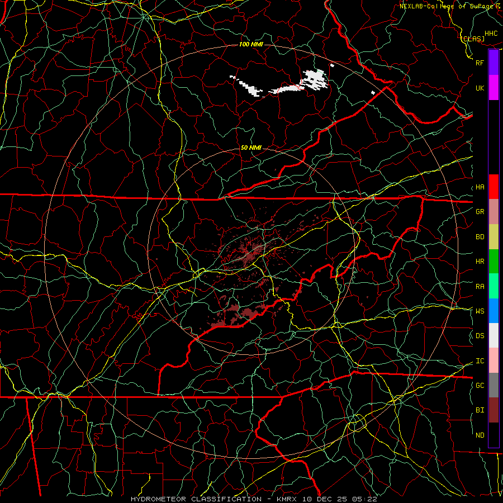
Task: Click the "RF" legend label
Action: [480, 63]
